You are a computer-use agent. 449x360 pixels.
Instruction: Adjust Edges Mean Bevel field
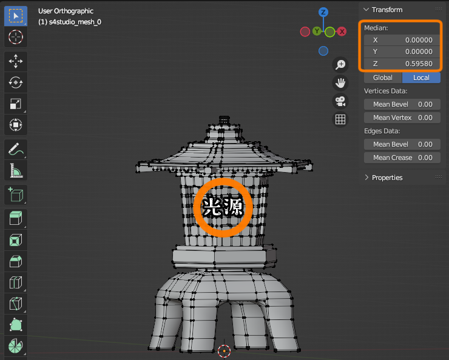coord(402,144)
